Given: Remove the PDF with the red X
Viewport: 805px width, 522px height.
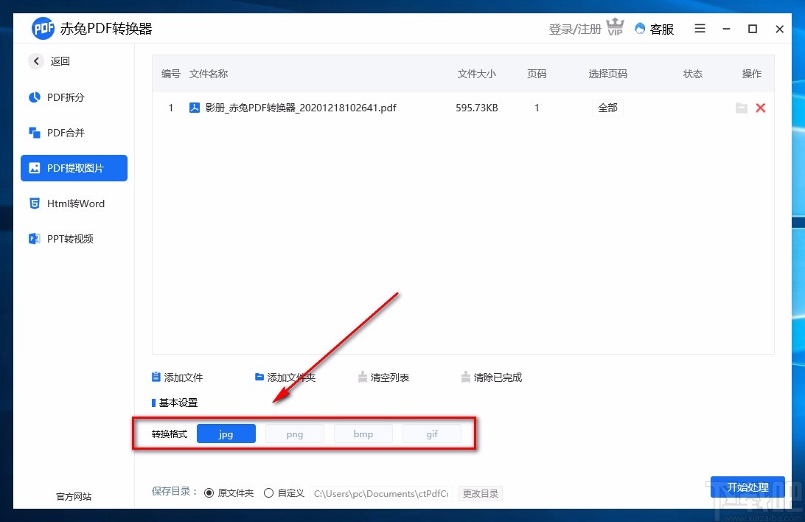Looking at the screenshot, I should [x=761, y=108].
